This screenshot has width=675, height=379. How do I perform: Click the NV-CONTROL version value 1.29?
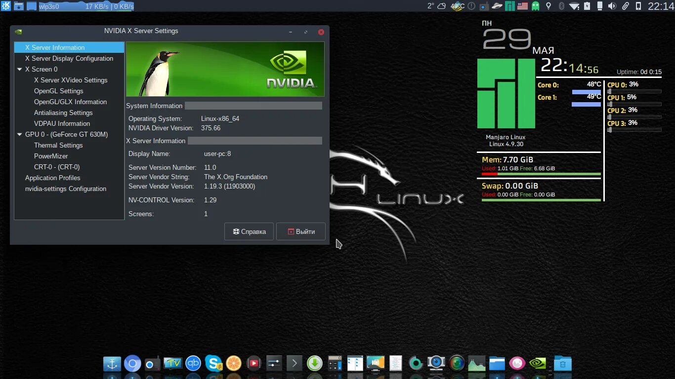[x=211, y=200]
